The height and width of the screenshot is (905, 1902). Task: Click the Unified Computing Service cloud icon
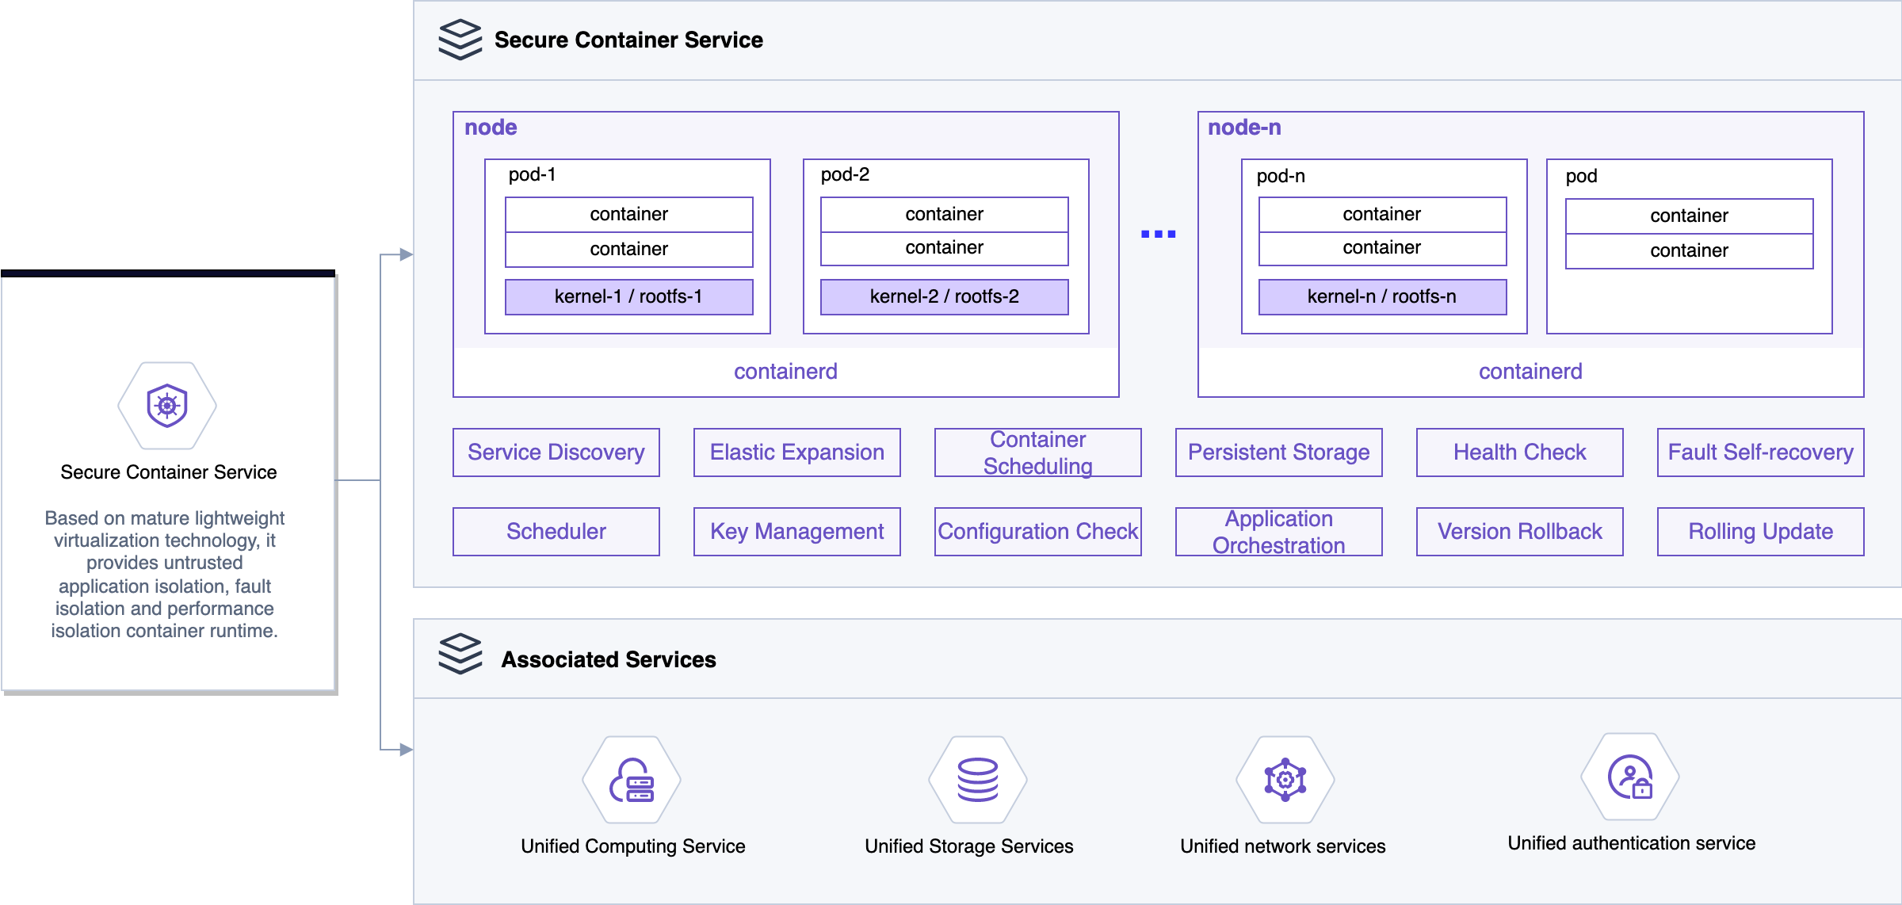(x=632, y=781)
